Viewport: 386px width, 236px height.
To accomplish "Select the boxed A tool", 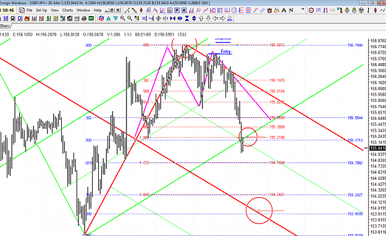I will point(184,11).
